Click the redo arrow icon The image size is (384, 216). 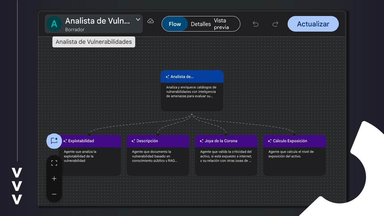click(275, 24)
